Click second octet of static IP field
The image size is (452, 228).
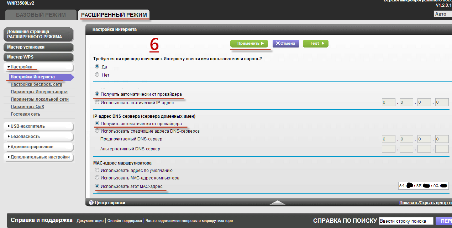(x=406, y=102)
